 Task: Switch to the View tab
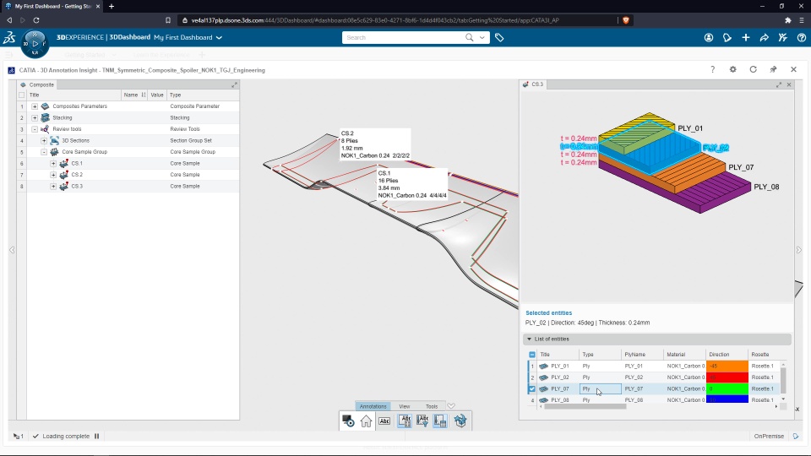[x=405, y=406]
